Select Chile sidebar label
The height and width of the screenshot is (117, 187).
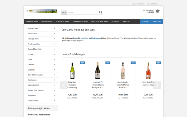[30, 59]
